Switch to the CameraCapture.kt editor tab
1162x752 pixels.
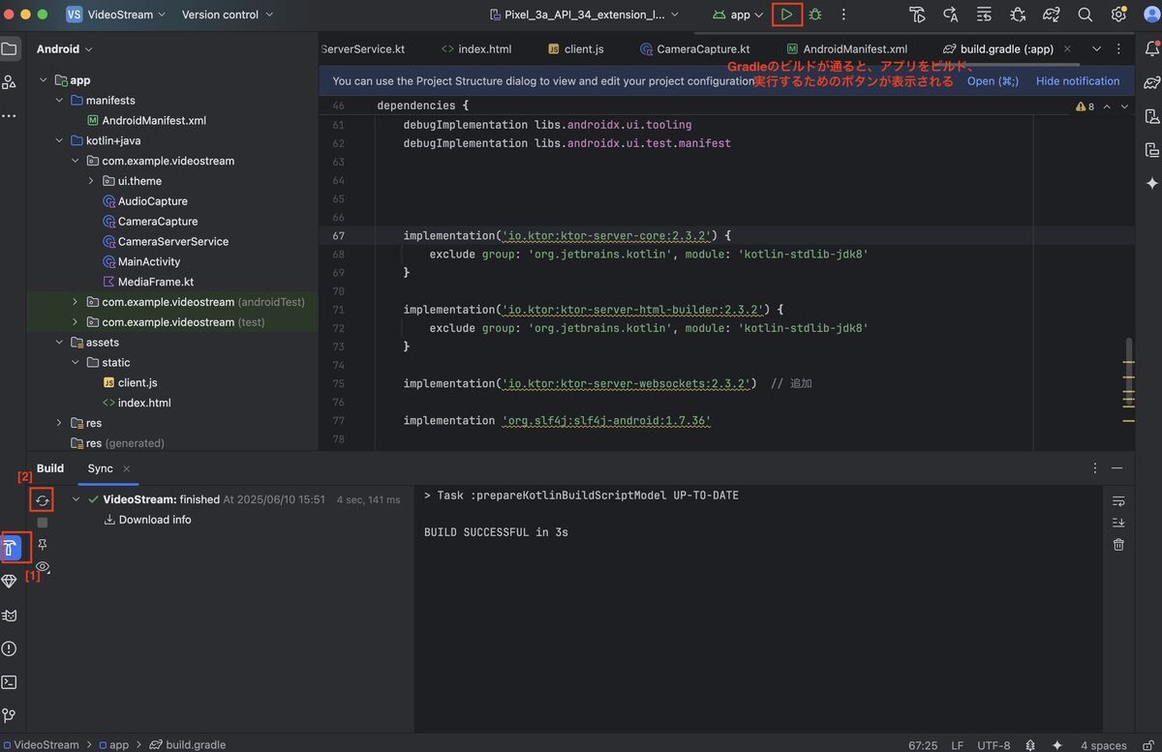(x=694, y=49)
